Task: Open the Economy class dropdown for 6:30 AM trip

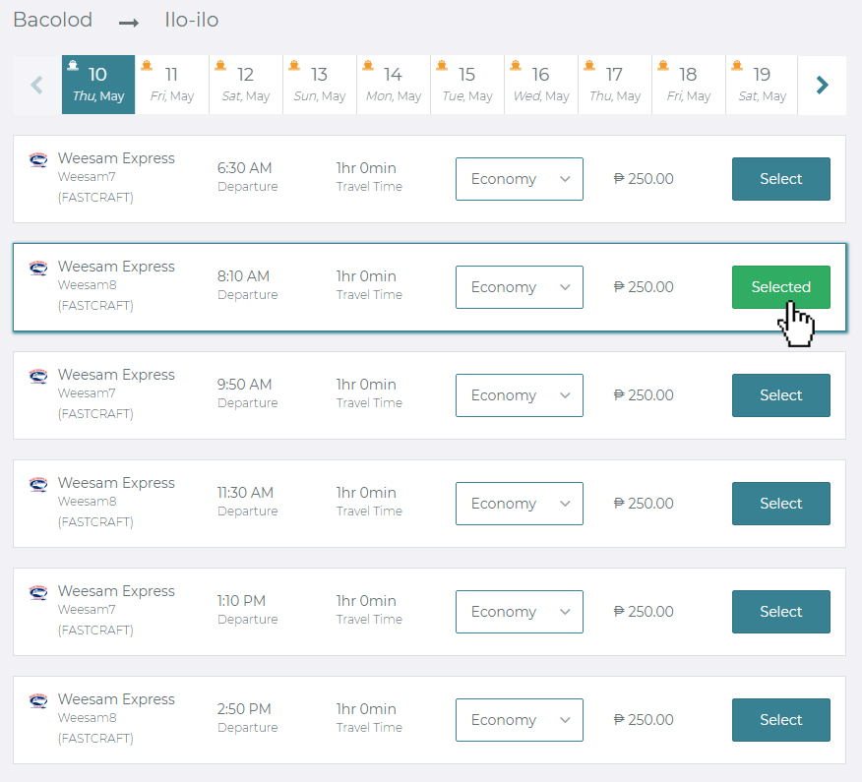Action: point(520,179)
